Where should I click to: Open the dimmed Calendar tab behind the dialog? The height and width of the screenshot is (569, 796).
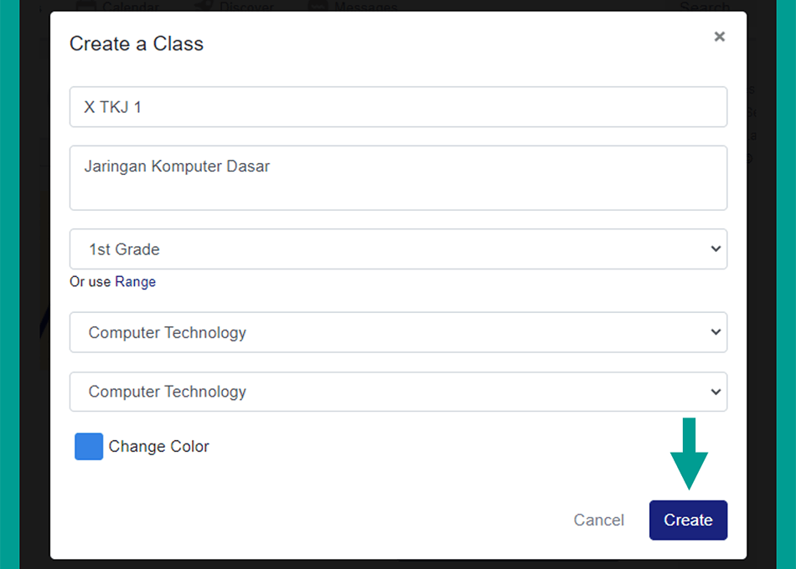(131, 6)
